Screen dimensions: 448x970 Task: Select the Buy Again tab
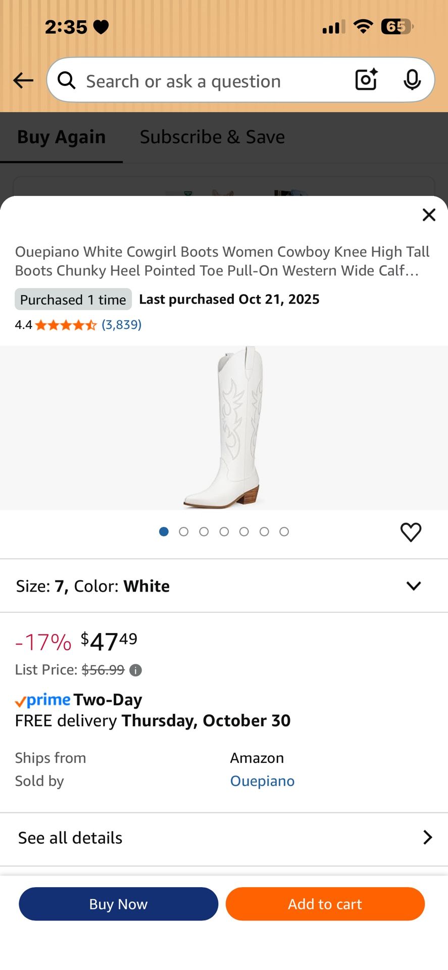(61, 136)
